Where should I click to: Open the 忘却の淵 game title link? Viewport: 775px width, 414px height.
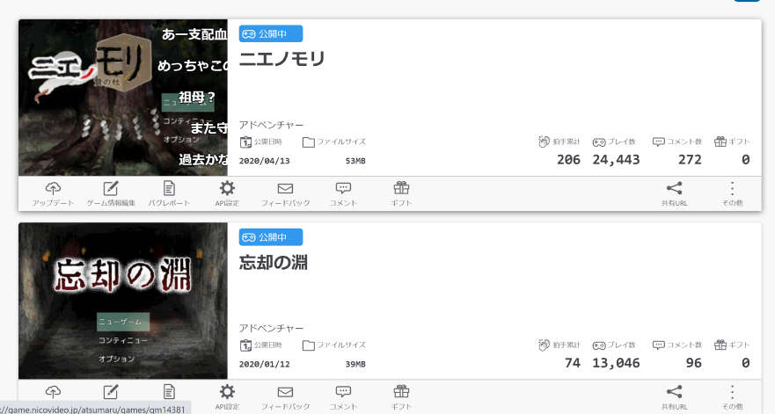click(274, 262)
